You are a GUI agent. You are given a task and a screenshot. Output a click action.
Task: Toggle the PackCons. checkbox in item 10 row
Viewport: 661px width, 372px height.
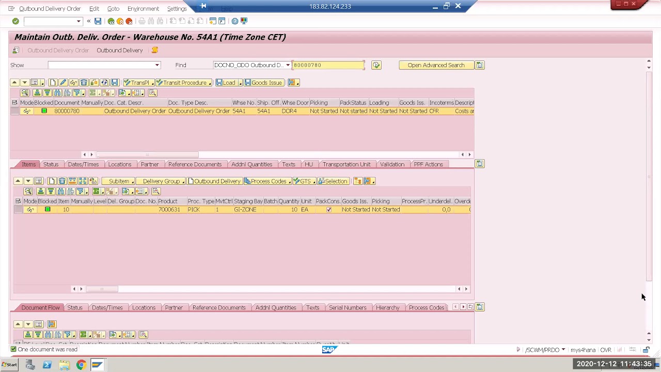coord(328,210)
